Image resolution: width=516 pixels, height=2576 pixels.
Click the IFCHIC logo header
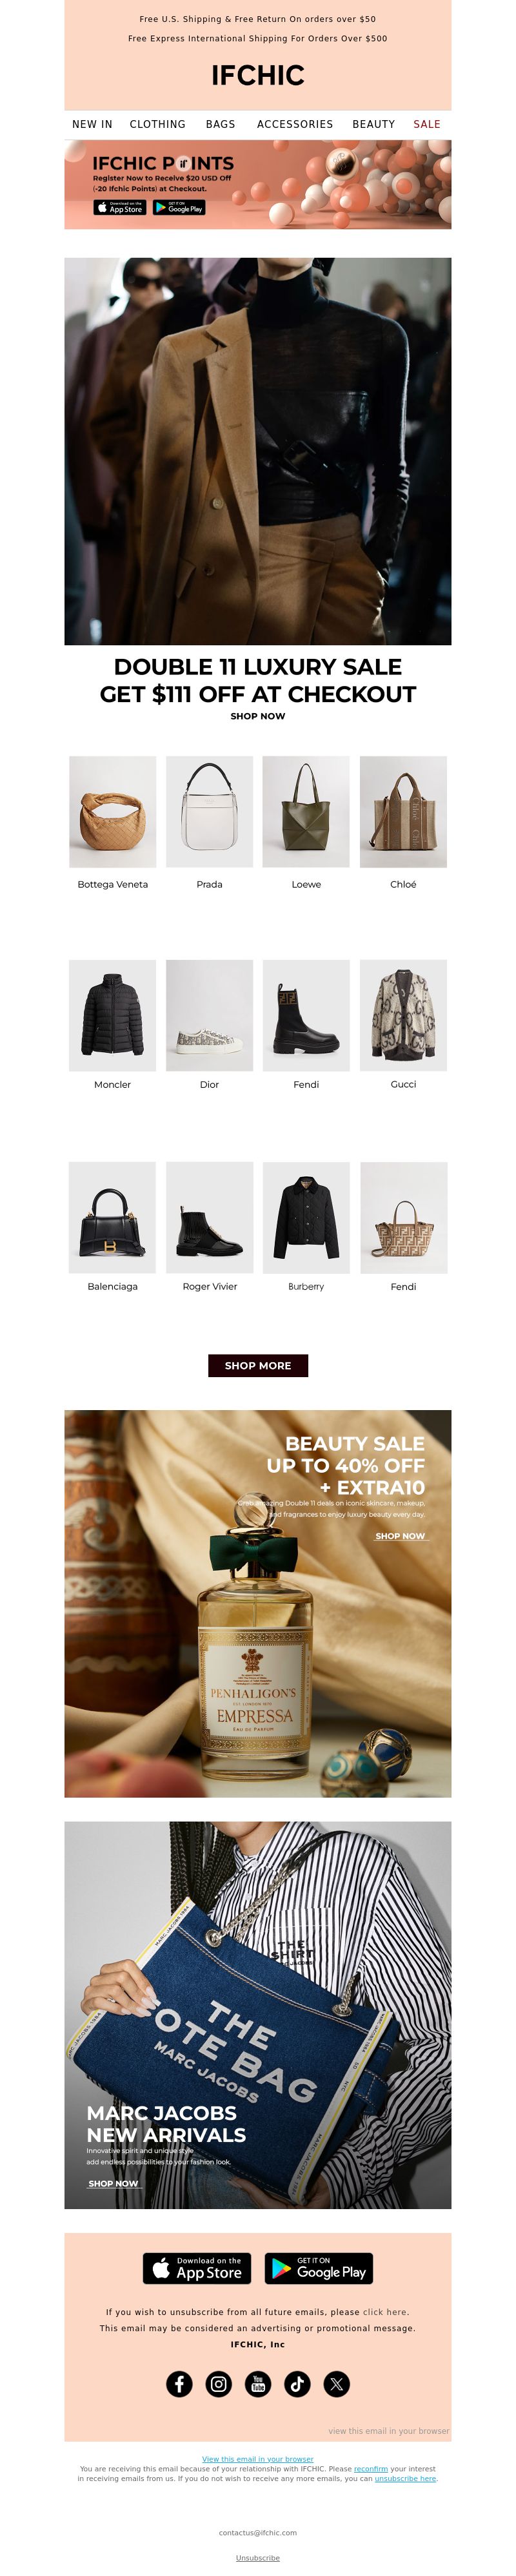pos(257,75)
